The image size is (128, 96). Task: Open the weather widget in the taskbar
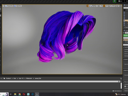(x=121, y=94)
